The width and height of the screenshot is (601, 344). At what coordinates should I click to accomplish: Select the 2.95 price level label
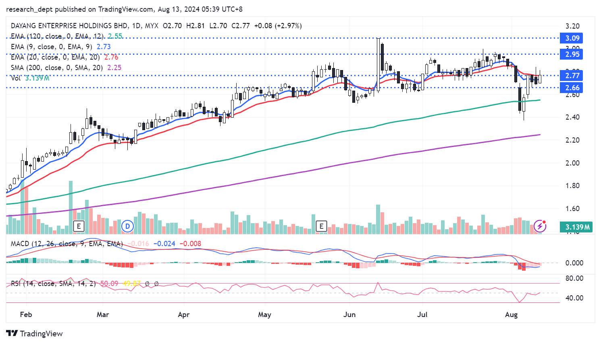point(572,54)
